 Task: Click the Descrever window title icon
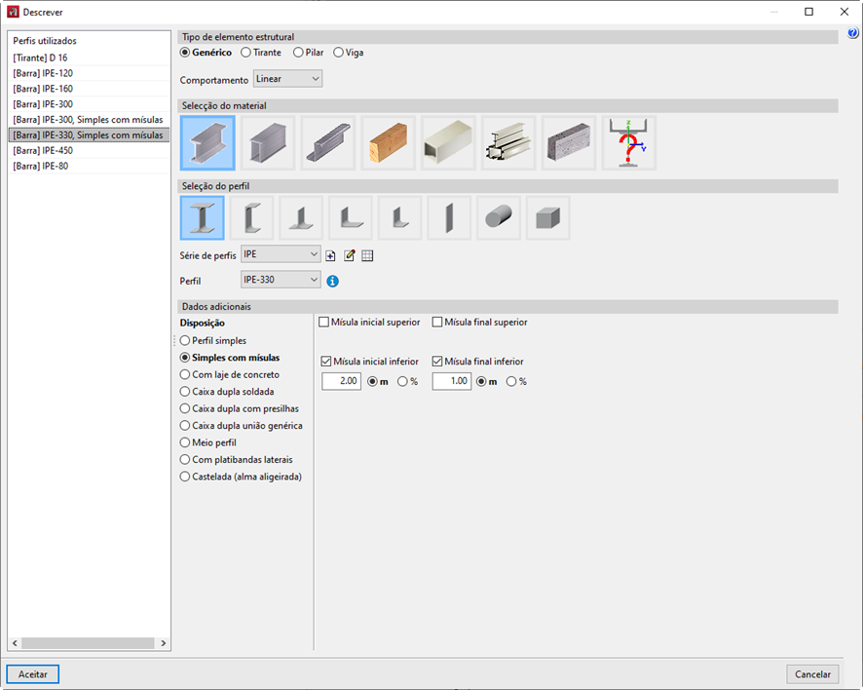point(13,12)
